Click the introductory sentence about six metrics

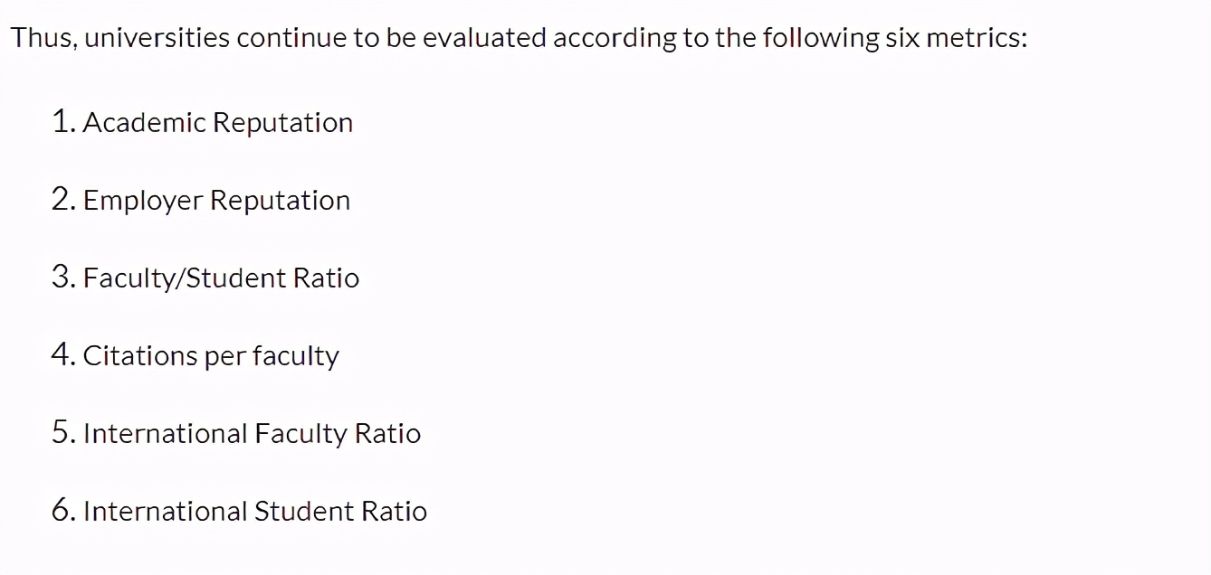[x=518, y=39]
